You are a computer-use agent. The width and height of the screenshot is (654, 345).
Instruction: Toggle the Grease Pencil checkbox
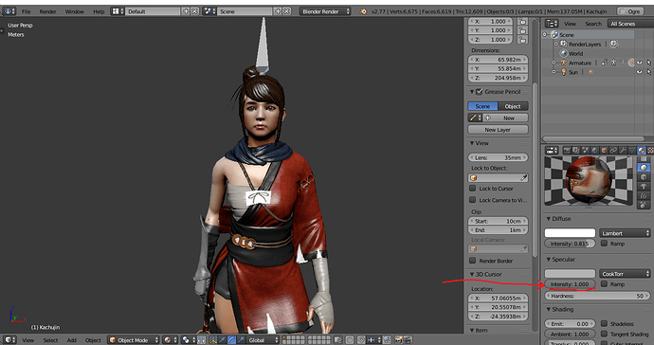pos(480,91)
